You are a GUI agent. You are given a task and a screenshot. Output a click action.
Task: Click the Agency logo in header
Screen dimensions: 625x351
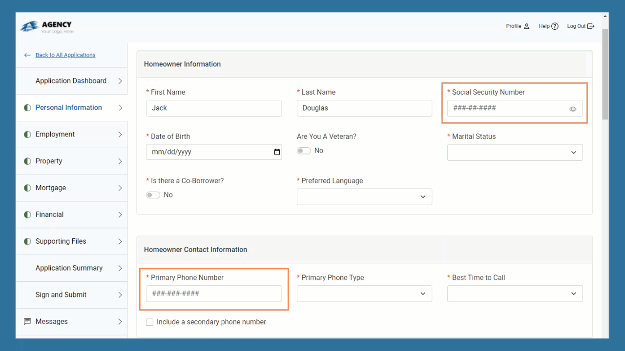(47, 27)
